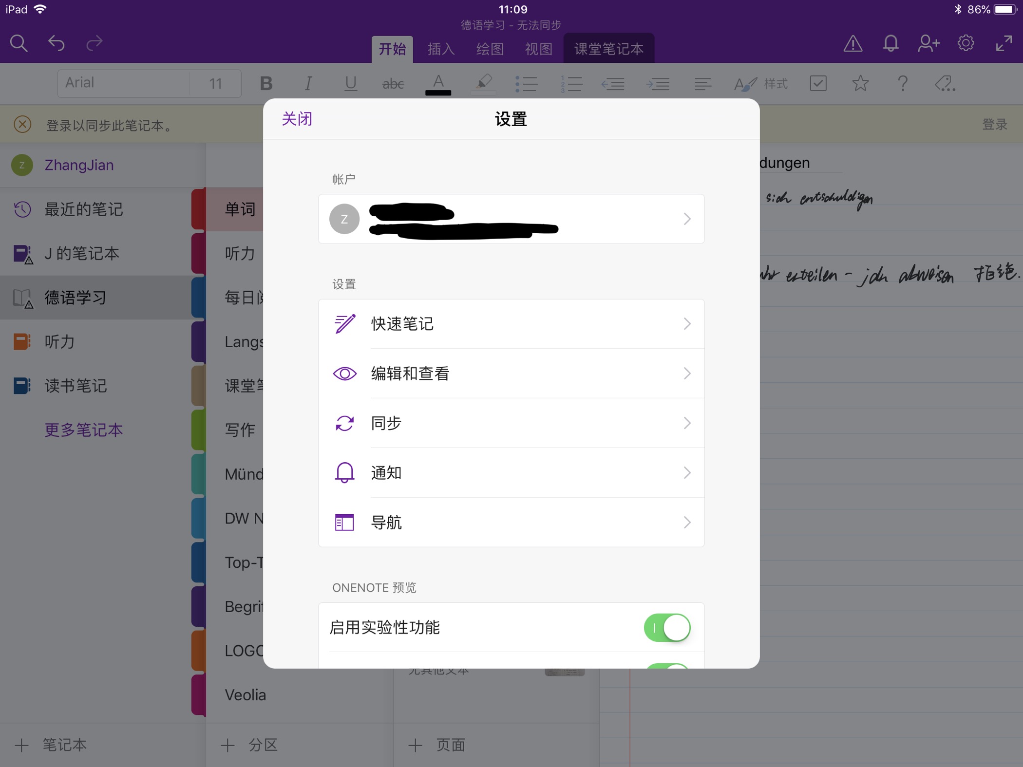1023x767 pixels.
Task: Open notifications bell in header
Action: click(x=890, y=44)
